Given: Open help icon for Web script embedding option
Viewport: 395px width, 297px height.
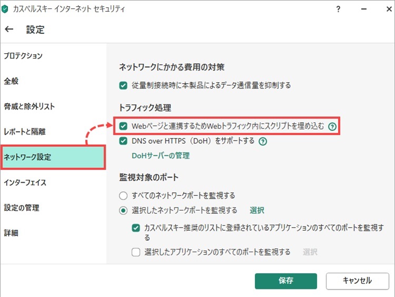Looking at the screenshot, I should pos(332,126).
